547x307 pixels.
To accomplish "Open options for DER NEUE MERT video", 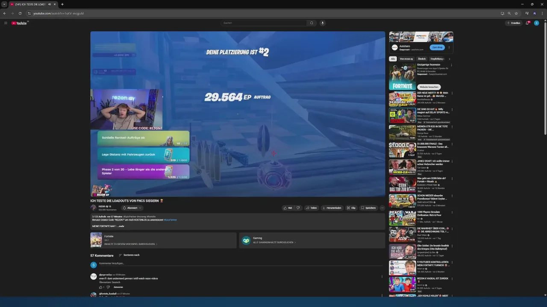I will click(452, 93).
